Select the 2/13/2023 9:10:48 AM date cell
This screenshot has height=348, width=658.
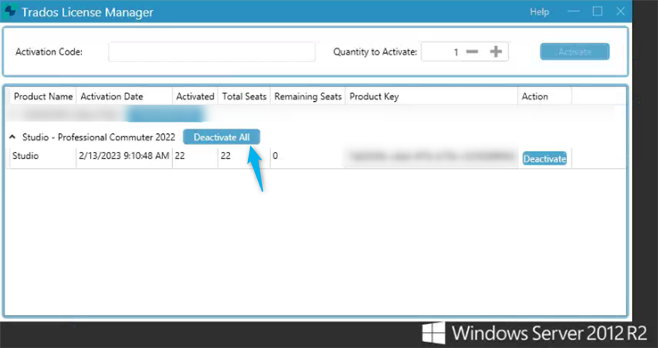click(x=124, y=156)
